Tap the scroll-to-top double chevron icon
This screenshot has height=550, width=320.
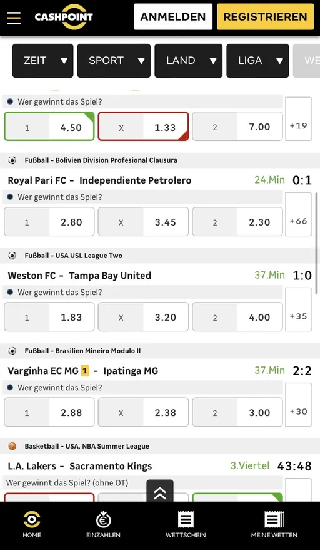[x=160, y=491]
